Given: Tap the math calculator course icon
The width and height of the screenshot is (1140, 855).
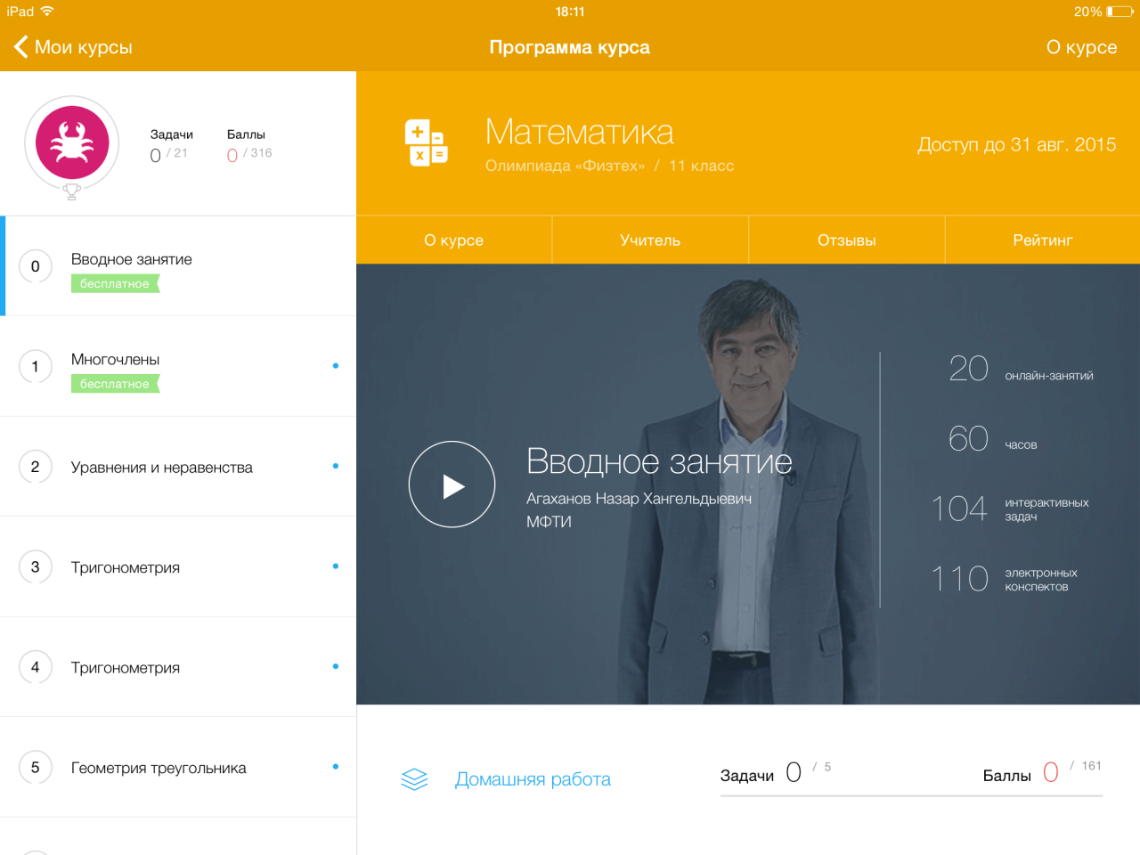Looking at the screenshot, I should point(427,142).
